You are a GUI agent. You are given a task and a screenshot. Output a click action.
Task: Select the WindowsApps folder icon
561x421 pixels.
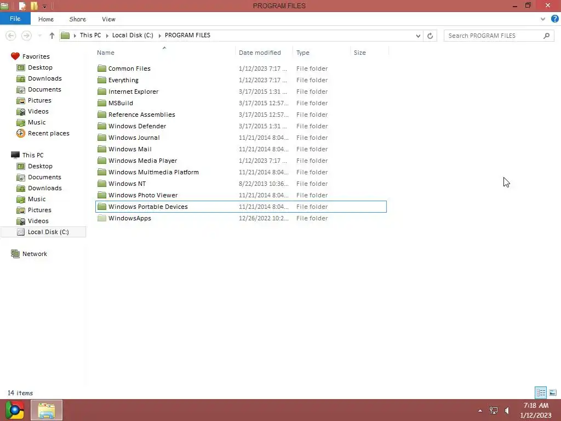click(102, 218)
